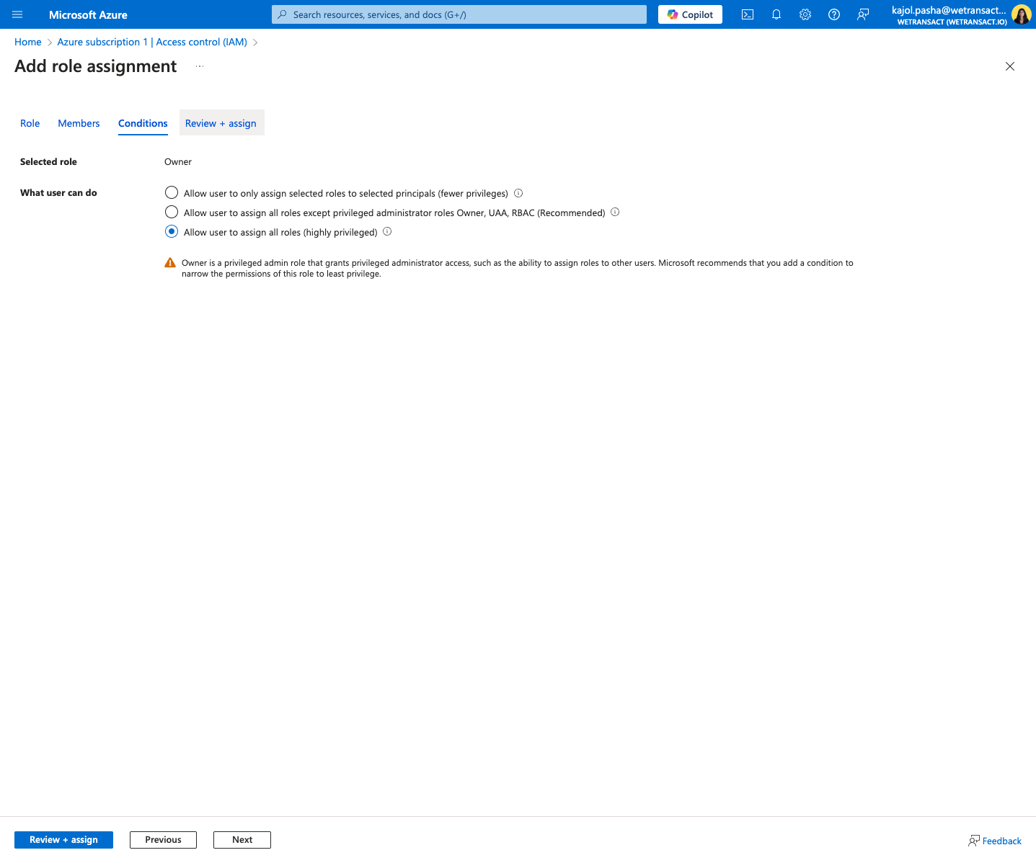
Task: Click the account name kajol.pasha@wetransact
Action: coord(949,10)
